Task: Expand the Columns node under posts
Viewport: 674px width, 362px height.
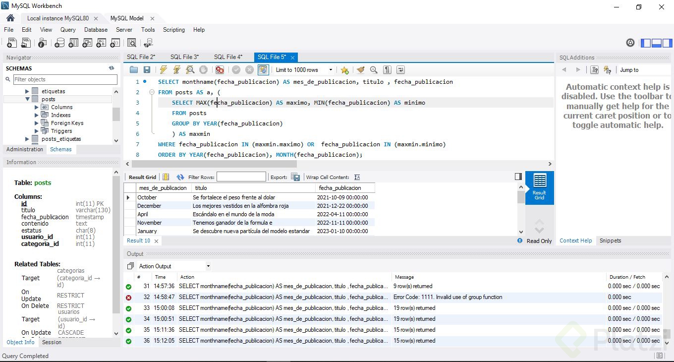Action: pyautogui.click(x=37, y=107)
